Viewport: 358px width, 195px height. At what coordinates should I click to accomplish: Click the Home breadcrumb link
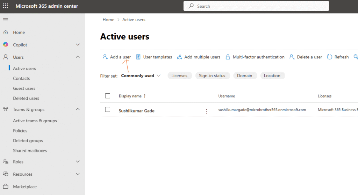(108, 20)
